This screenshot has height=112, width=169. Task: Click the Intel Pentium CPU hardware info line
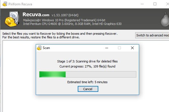click(x=72, y=24)
